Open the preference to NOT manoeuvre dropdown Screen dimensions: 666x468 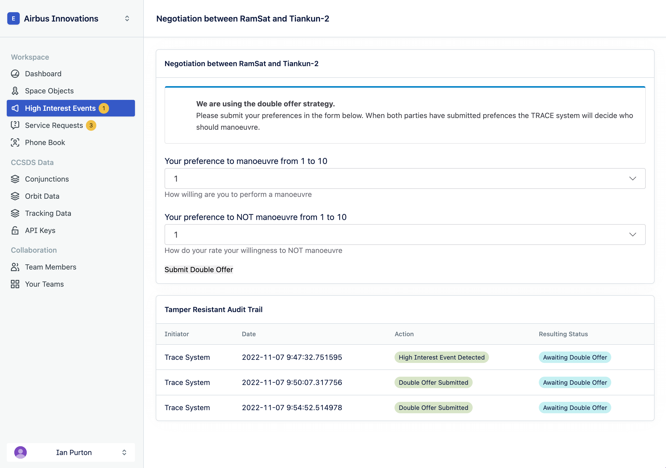[405, 235]
